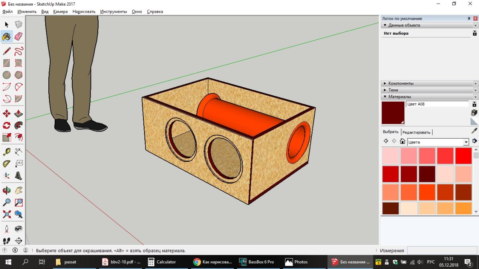Pick the Line pencil tool
Screen dimensions: 479x269
6,51
